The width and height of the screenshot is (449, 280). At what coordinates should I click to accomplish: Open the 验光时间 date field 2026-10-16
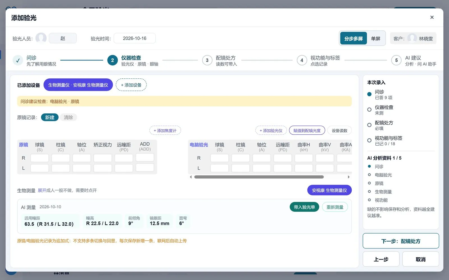135,38
